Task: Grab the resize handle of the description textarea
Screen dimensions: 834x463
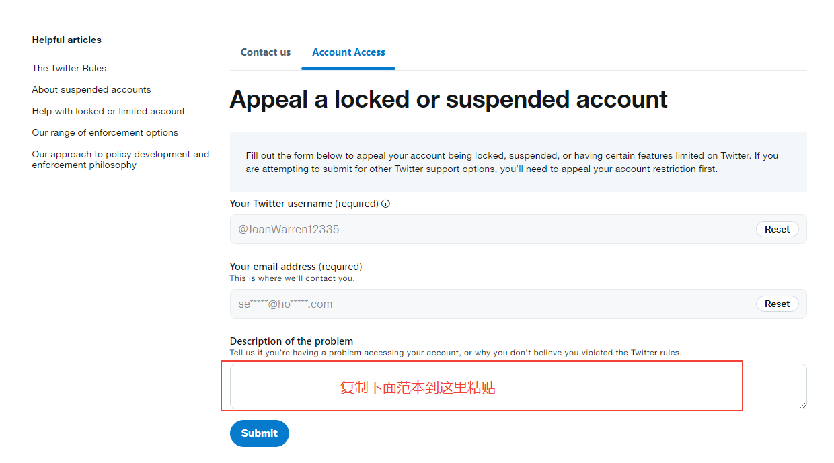Action: pos(802,405)
